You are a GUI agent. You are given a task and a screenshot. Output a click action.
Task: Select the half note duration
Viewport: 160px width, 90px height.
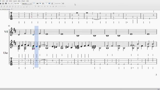pyautogui.click(x=18, y=6)
